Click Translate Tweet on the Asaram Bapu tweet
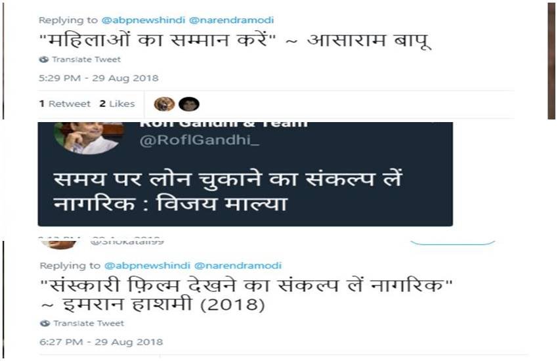558x361 pixels. coord(87,59)
